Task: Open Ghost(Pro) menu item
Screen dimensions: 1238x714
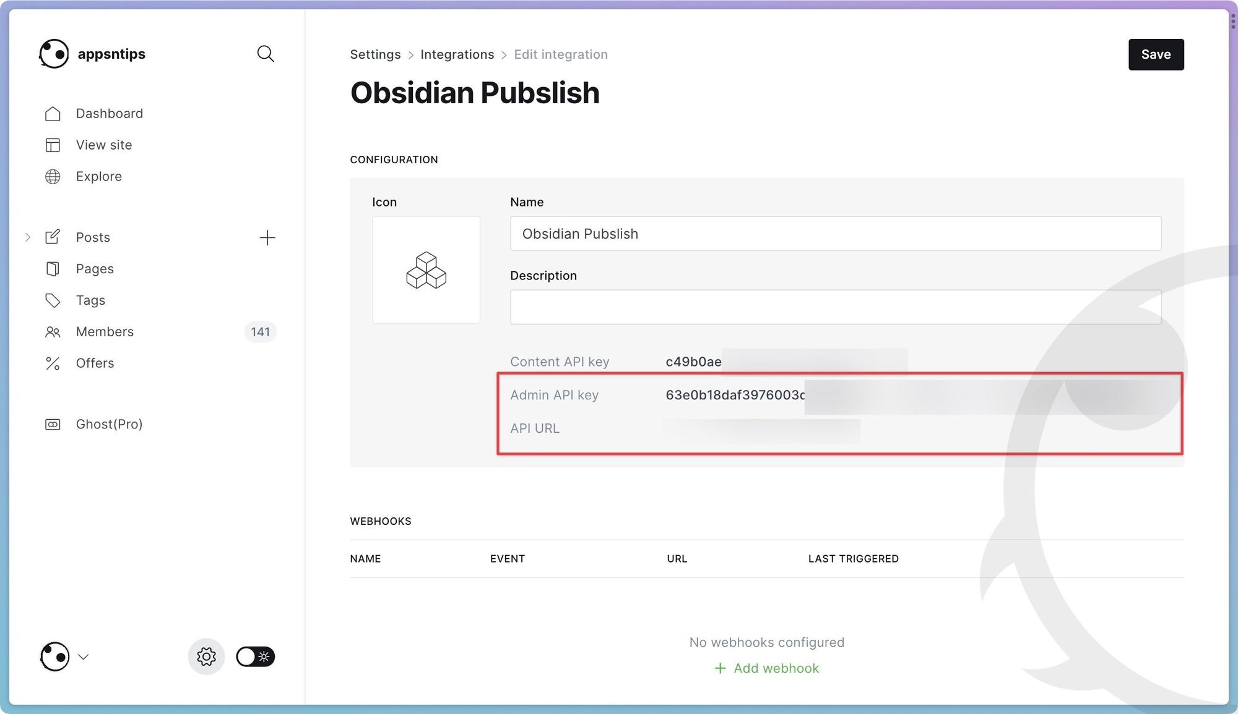Action: 109,424
